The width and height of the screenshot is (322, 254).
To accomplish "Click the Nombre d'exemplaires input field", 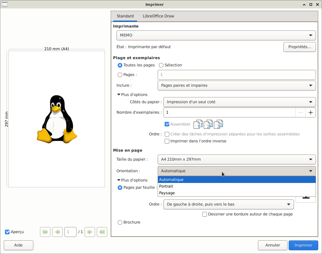I will (229, 113).
